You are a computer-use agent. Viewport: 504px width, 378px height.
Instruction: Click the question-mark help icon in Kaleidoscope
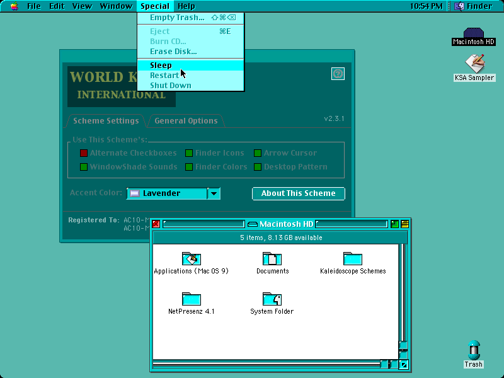338,74
